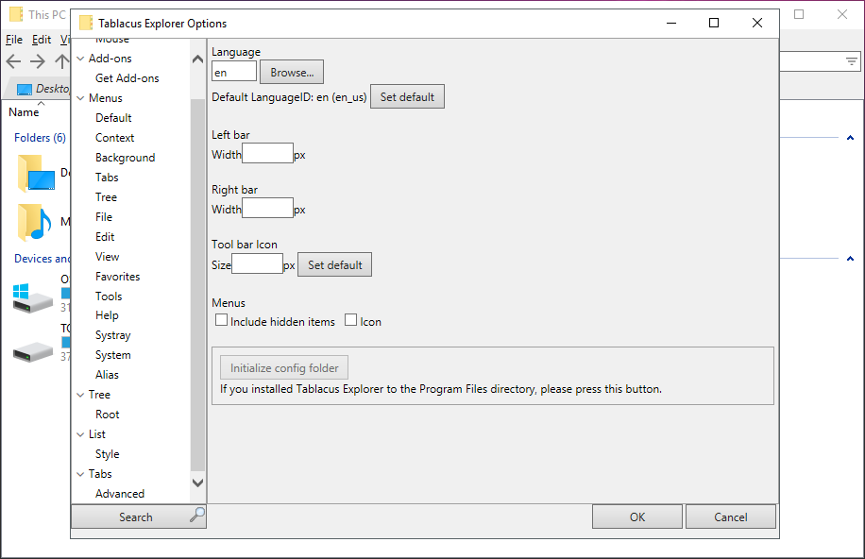Collapse Folders group arrow in This PC
Screen dimensions: 865x559
850,138
